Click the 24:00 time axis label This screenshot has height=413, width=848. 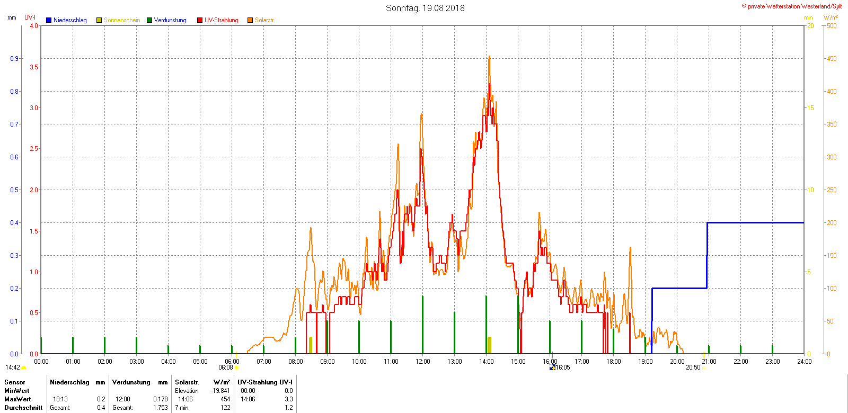(x=805, y=362)
